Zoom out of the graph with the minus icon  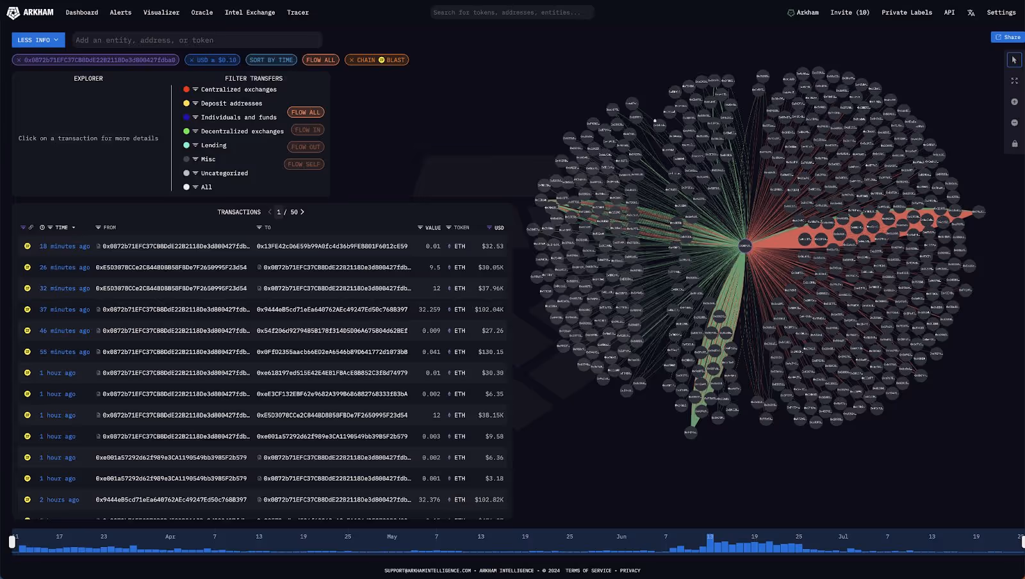[1014, 122]
